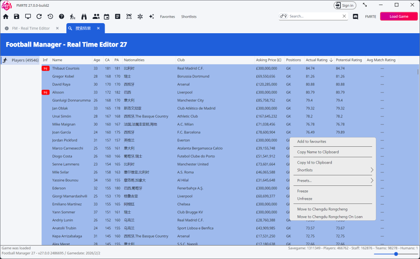
Task: Toggle the gender filter in search box
Action: coord(283,16)
